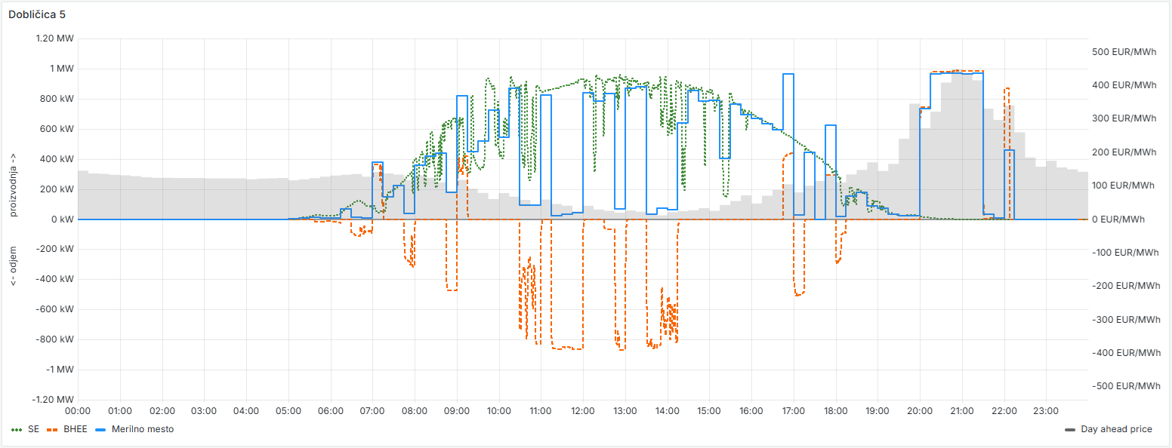The height and width of the screenshot is (448, 1172).
Task: Click the gray Day ahead price legend icon
Action: (x=1070, y=429)
